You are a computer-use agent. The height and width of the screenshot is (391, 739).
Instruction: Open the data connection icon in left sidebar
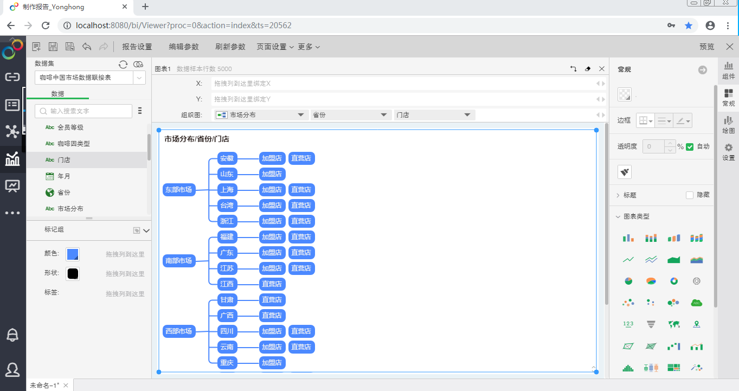point(12,76)
